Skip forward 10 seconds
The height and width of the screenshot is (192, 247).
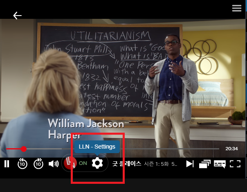coord(38,164)
